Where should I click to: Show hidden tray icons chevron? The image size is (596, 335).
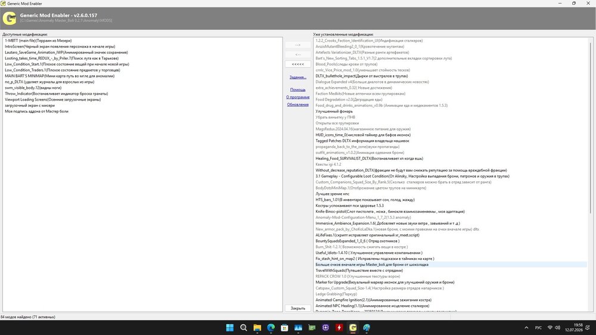tap(526, 327)
